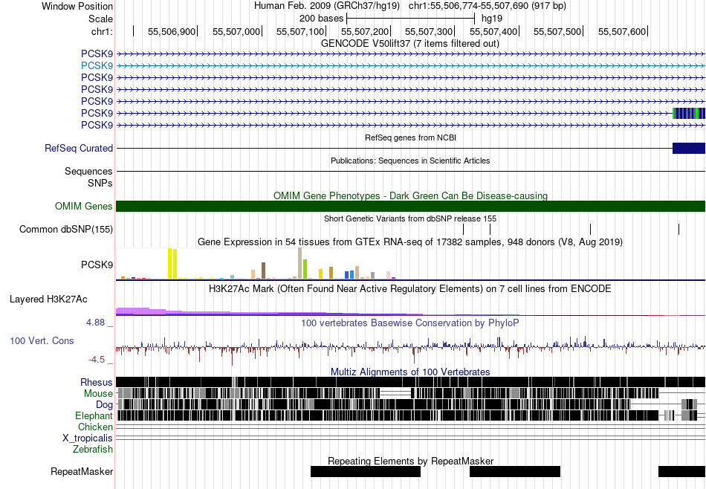Click the 100 Vert. Cons label
Image resolution: width=706 pixels, height=489 pixels.
click(x=42, y=341)
